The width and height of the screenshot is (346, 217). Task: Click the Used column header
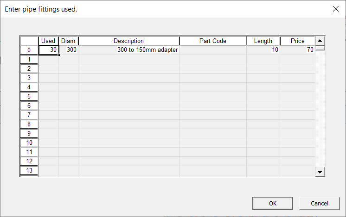click(48, 41)
